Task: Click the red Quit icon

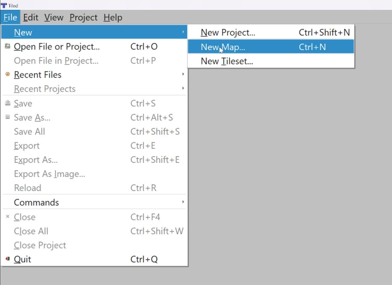Action: point(7,258)
